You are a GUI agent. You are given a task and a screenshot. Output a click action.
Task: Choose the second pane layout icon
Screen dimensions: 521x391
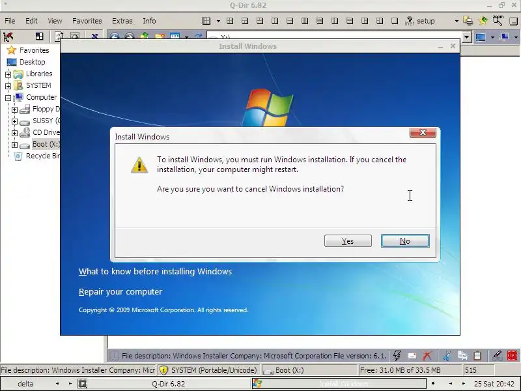click(245, 21)
